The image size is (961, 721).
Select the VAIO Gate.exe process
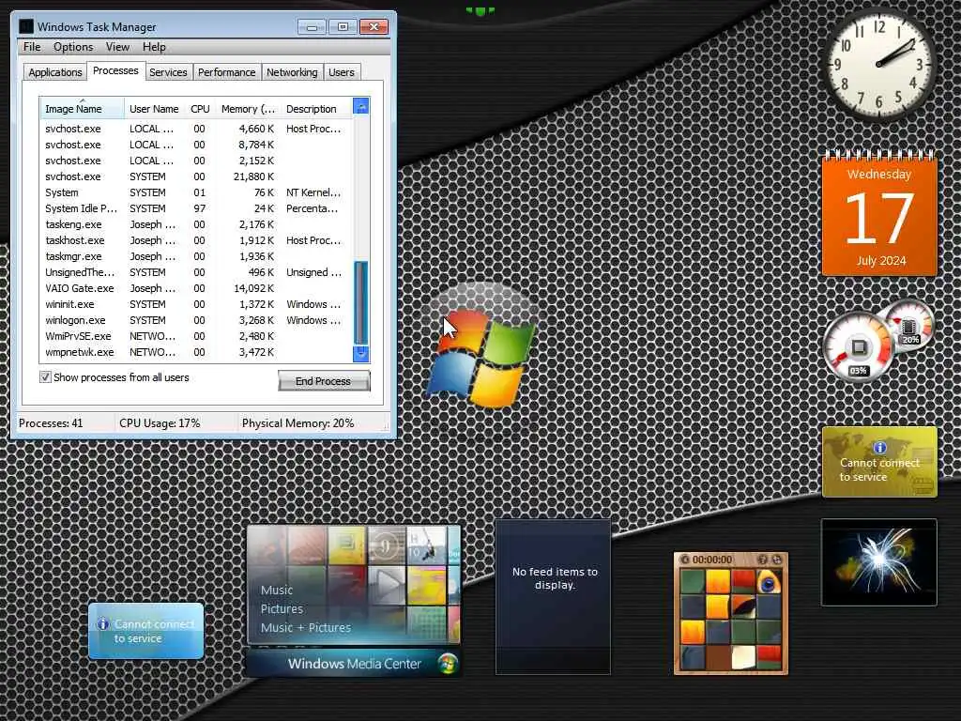pyautogui.click(x=195, y=288)
